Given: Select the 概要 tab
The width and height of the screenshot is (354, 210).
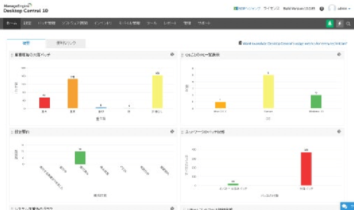Looking at the screenshot, I should tap(26, 43).
